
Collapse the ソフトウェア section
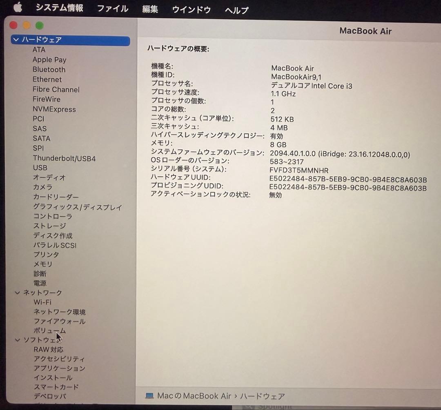click(x=17, y=340)
